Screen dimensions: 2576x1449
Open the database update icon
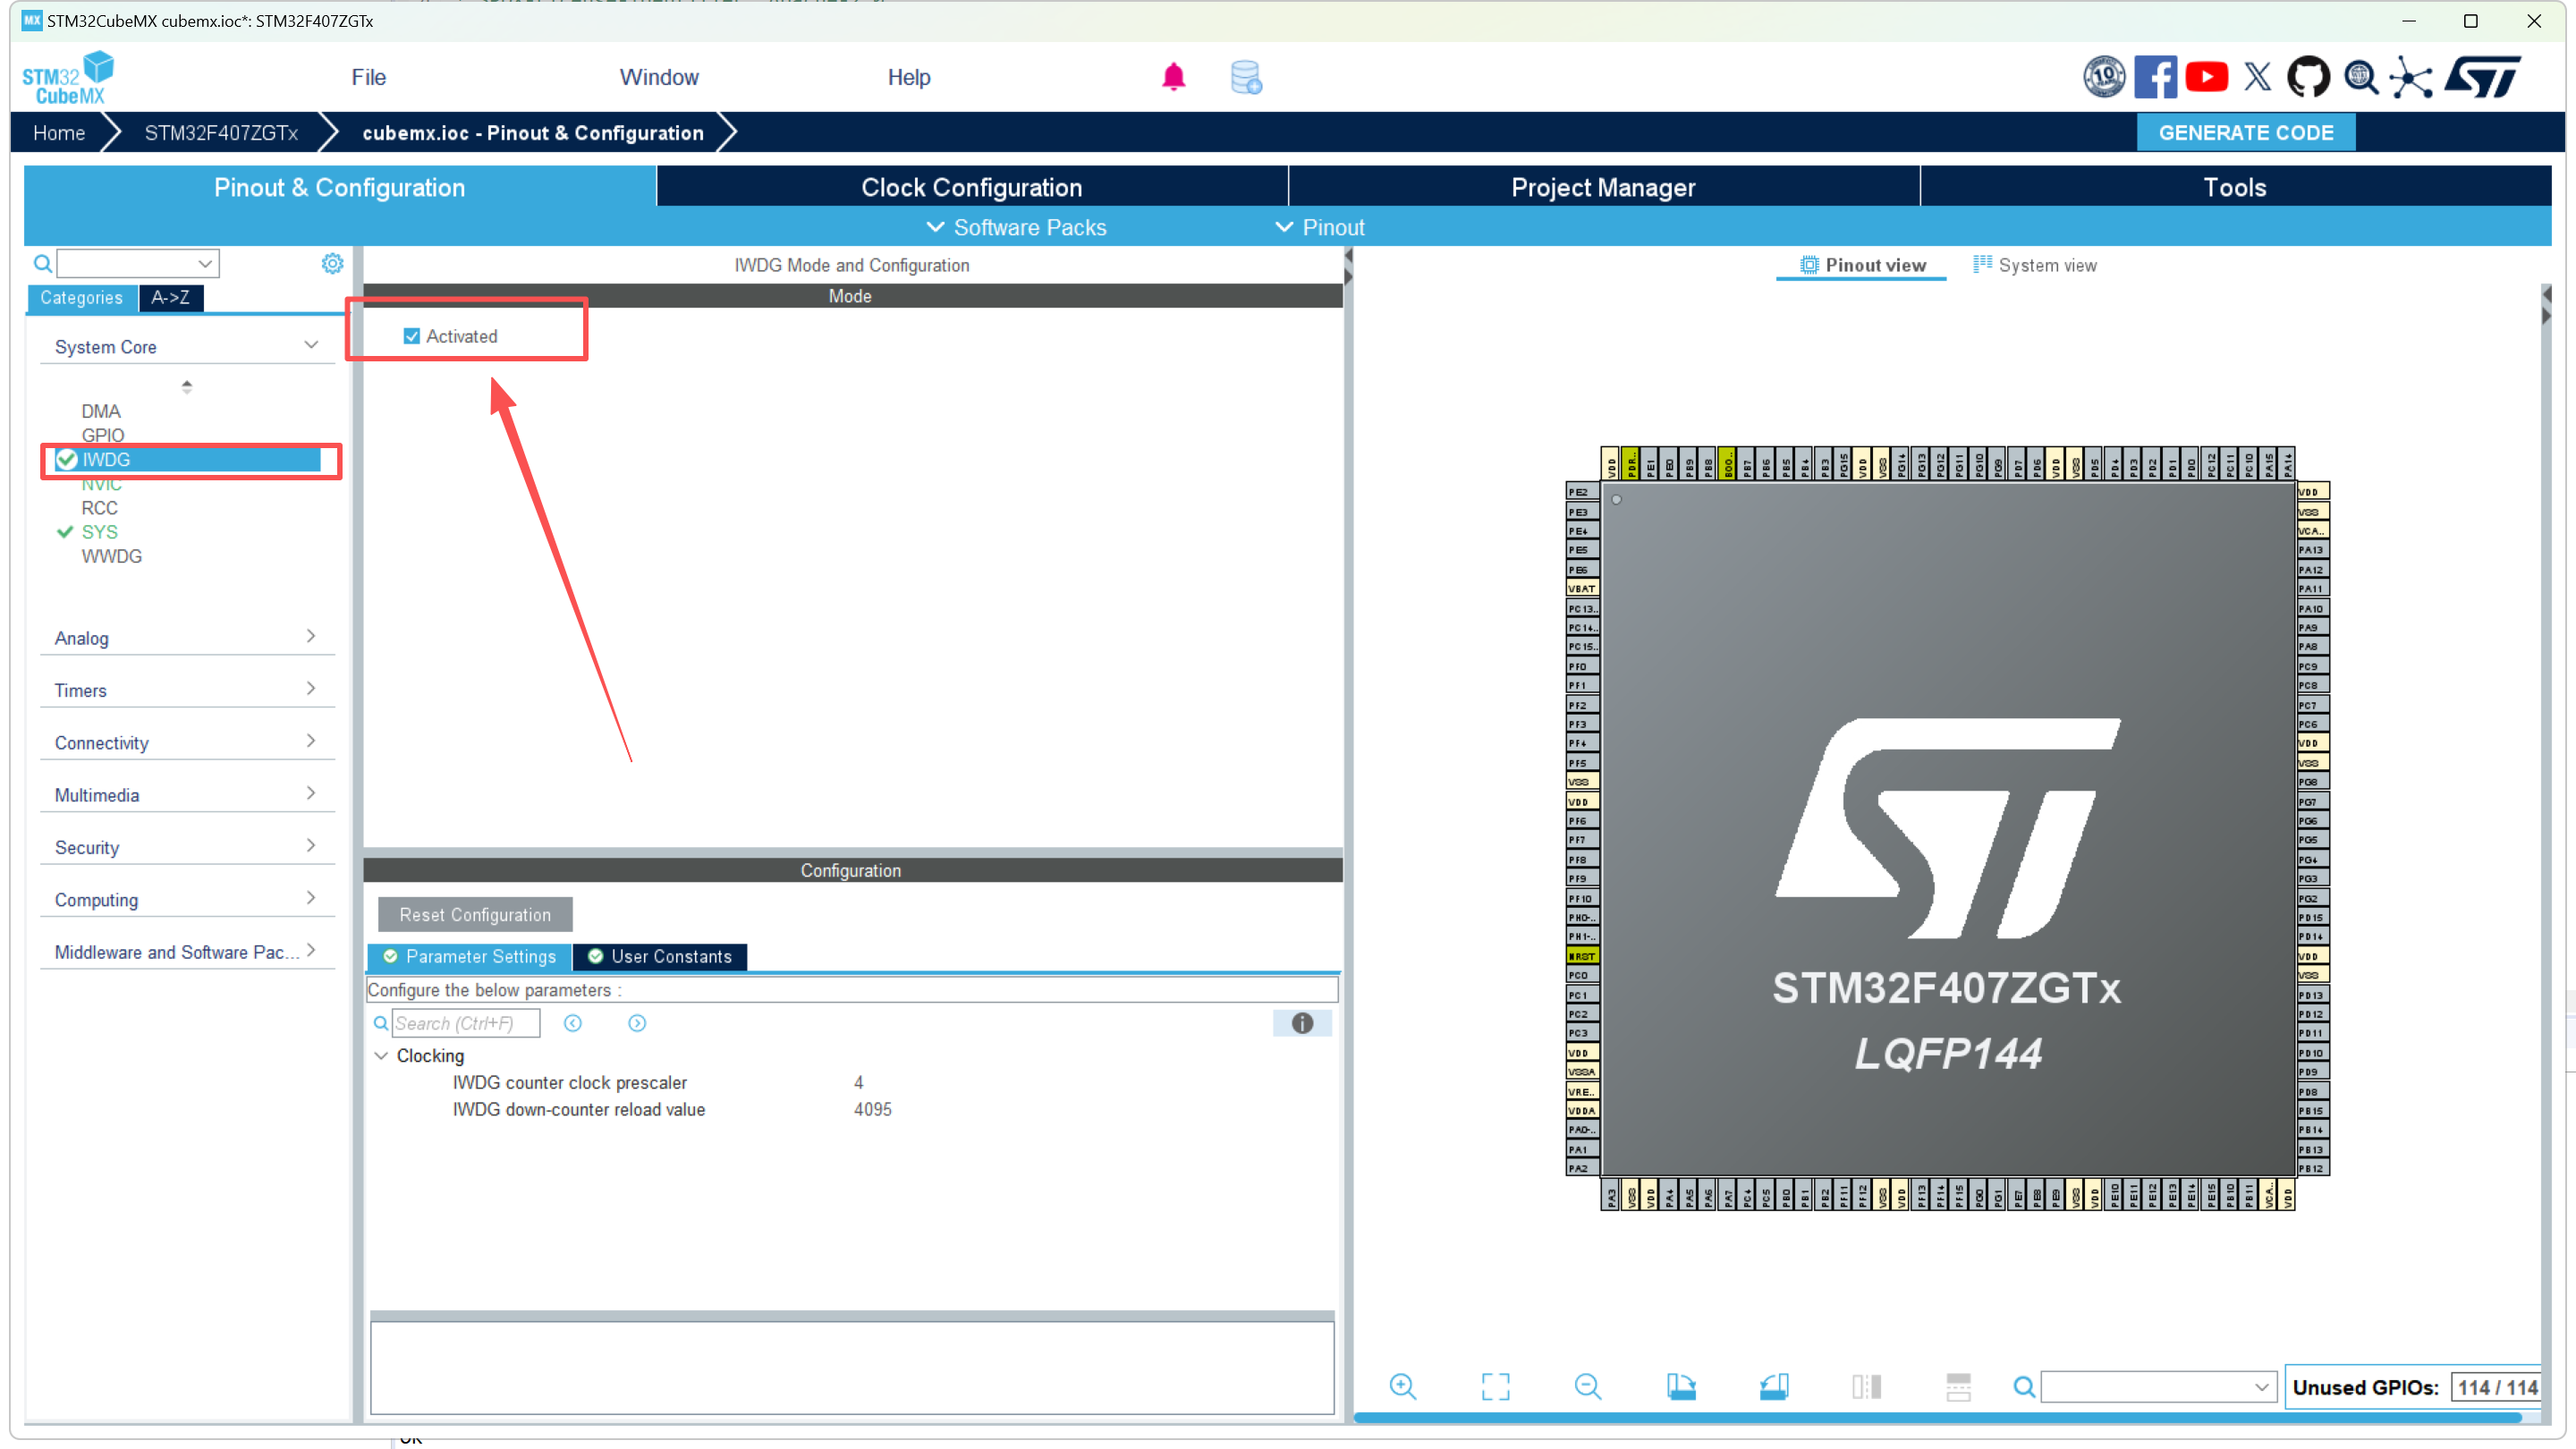1246,77
